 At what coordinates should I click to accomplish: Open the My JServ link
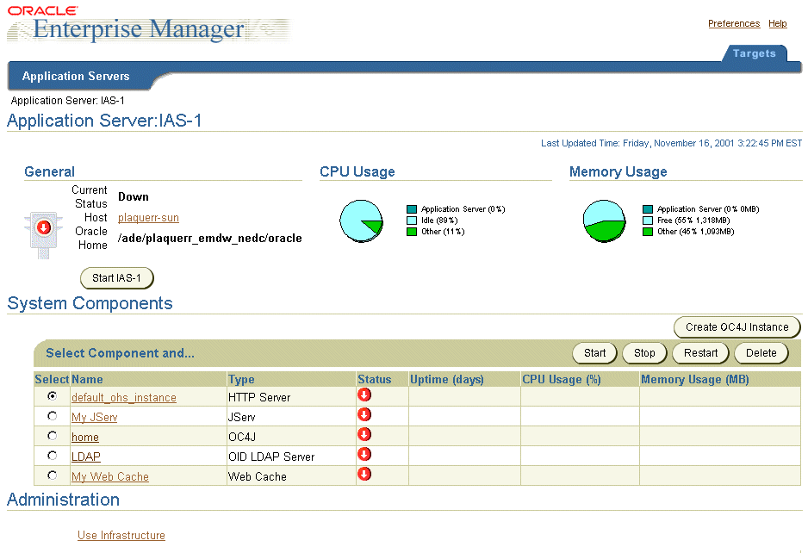tap(94, 418)
